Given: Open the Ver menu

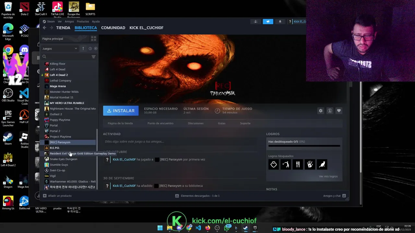Looking at the screenshot, I should 60,22.
